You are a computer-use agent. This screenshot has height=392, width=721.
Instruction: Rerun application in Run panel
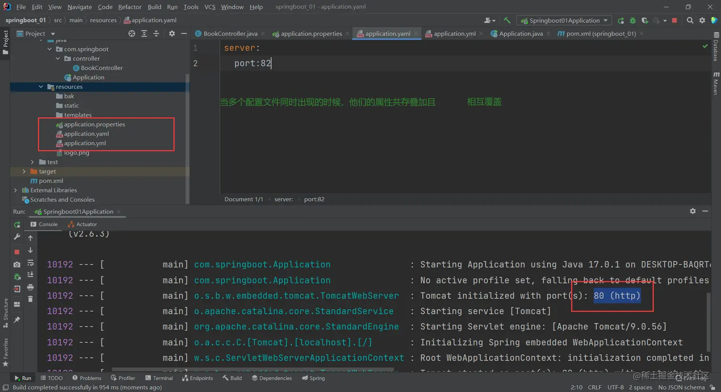17,224
